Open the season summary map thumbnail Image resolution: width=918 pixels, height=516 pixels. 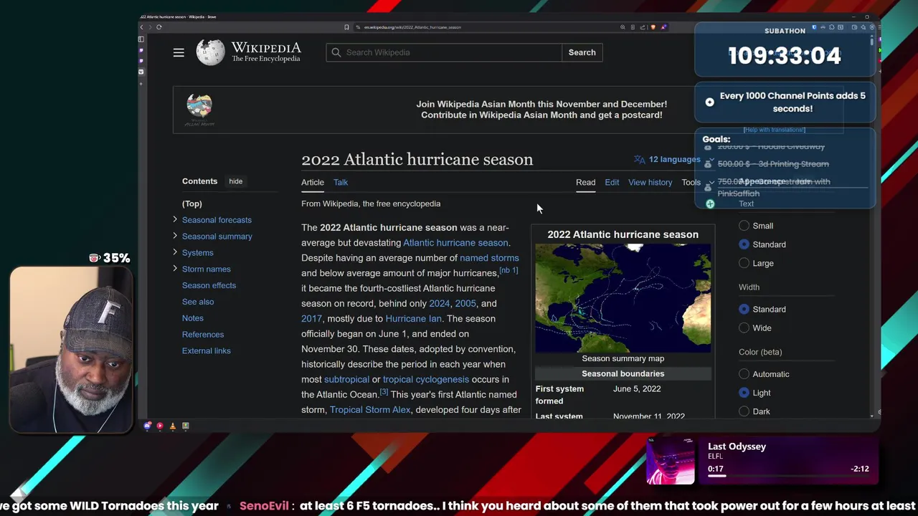[x=623, y=298]
